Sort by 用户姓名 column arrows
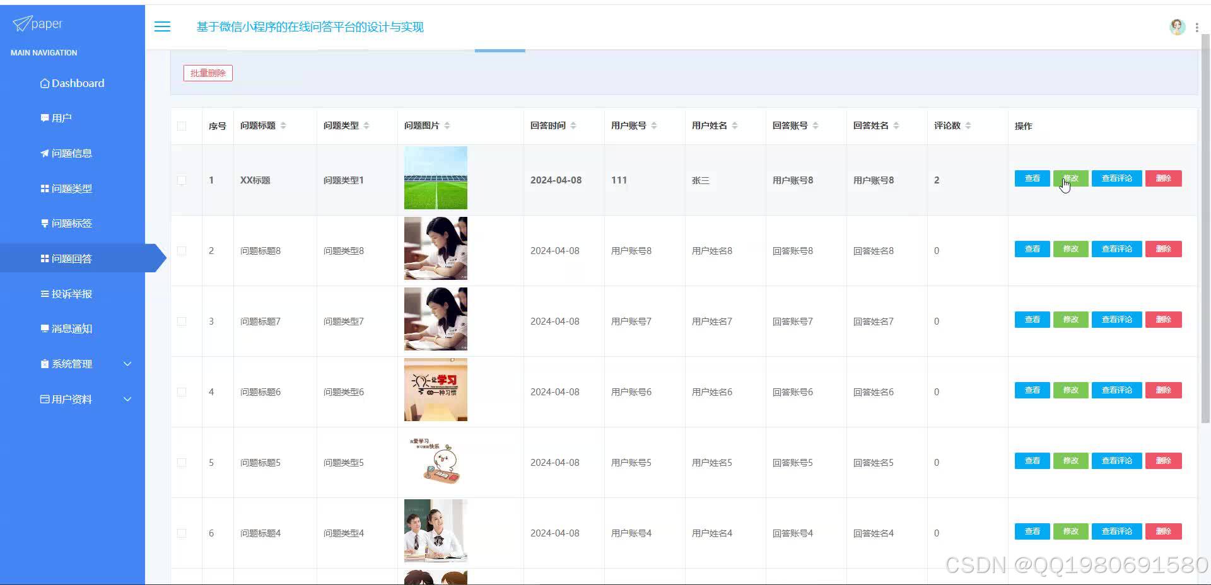Image resolution: width=1211 pixels, height=585 pixels. (x=735, y=125)
